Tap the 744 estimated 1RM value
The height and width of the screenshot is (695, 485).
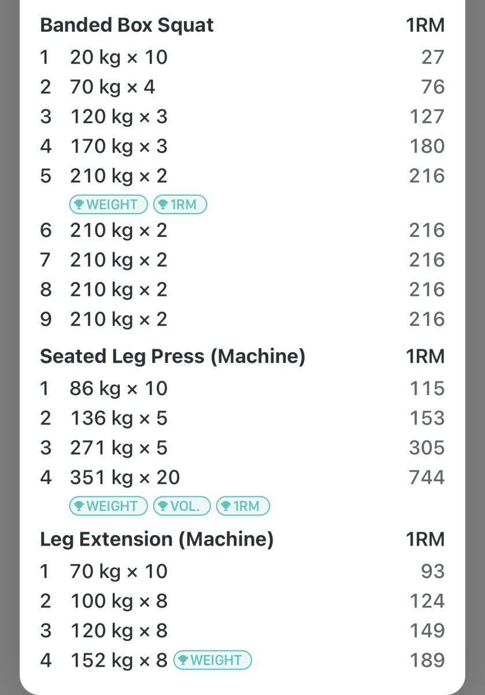(427, 477)
